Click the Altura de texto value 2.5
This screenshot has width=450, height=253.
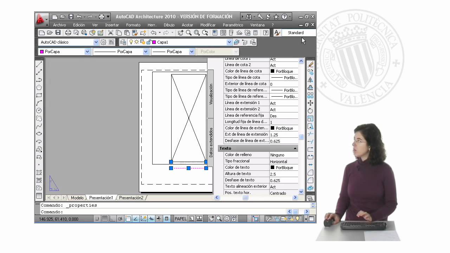click(x=283, y=174)
